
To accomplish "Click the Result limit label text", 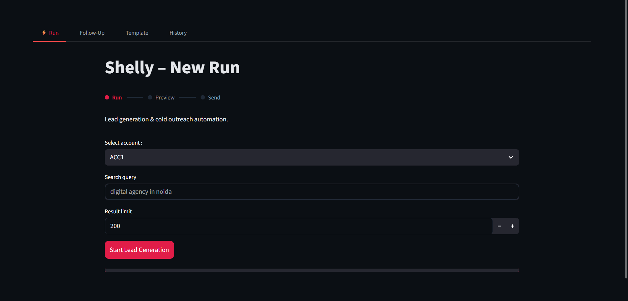I will [x=118, y=211].
